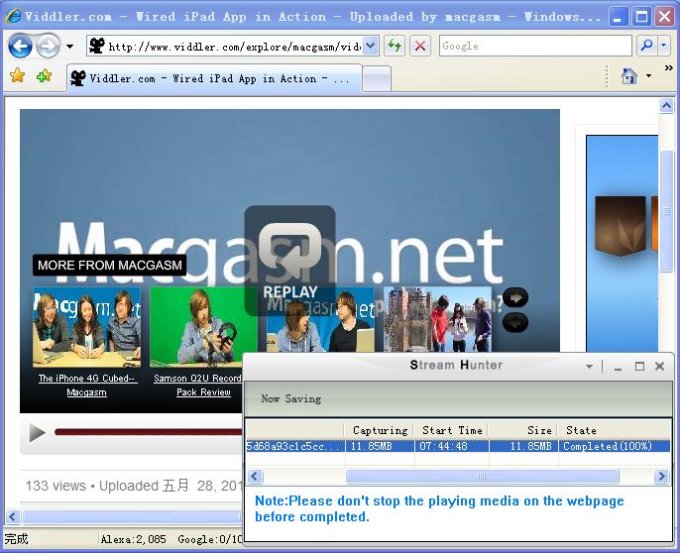Expand the toolbar overflow chevron
The image size is (680, 553).
[669, 67]
